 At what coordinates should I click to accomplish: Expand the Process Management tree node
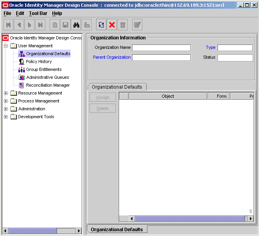click(x=6, y=101)
